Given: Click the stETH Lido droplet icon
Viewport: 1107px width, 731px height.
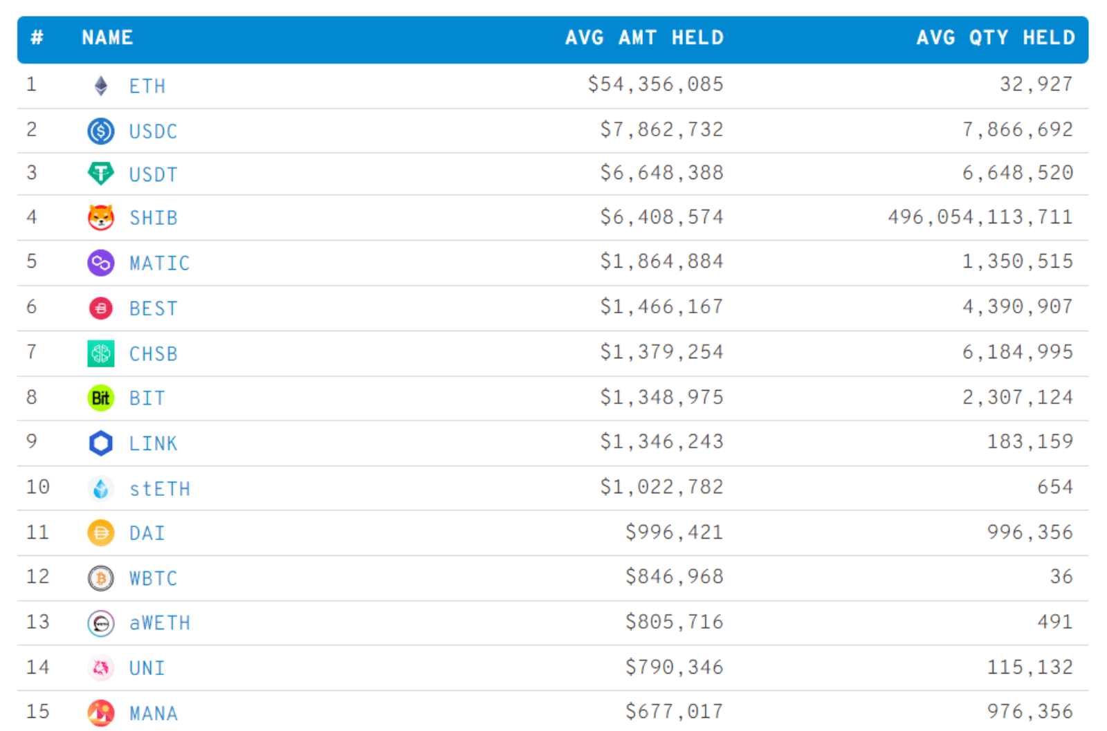Looking at the screenshot, I should pyautogui.click(x=101, y=487).
